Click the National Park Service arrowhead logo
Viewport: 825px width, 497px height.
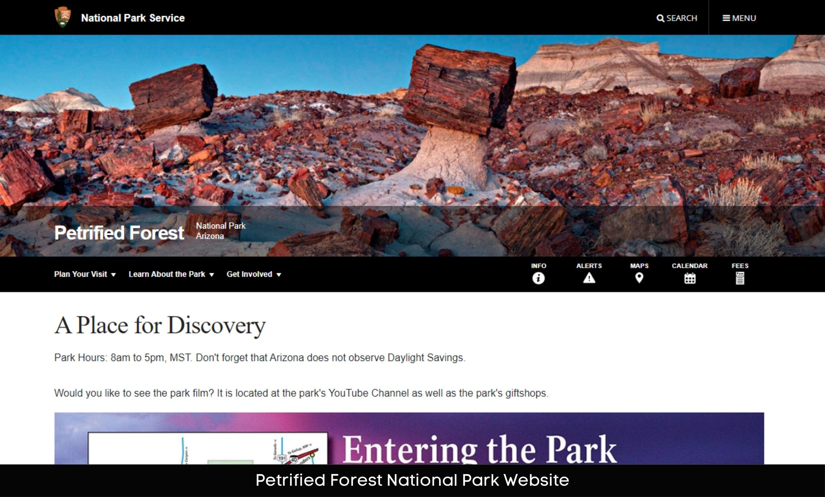pyautogui.click(x=62, y=17)
